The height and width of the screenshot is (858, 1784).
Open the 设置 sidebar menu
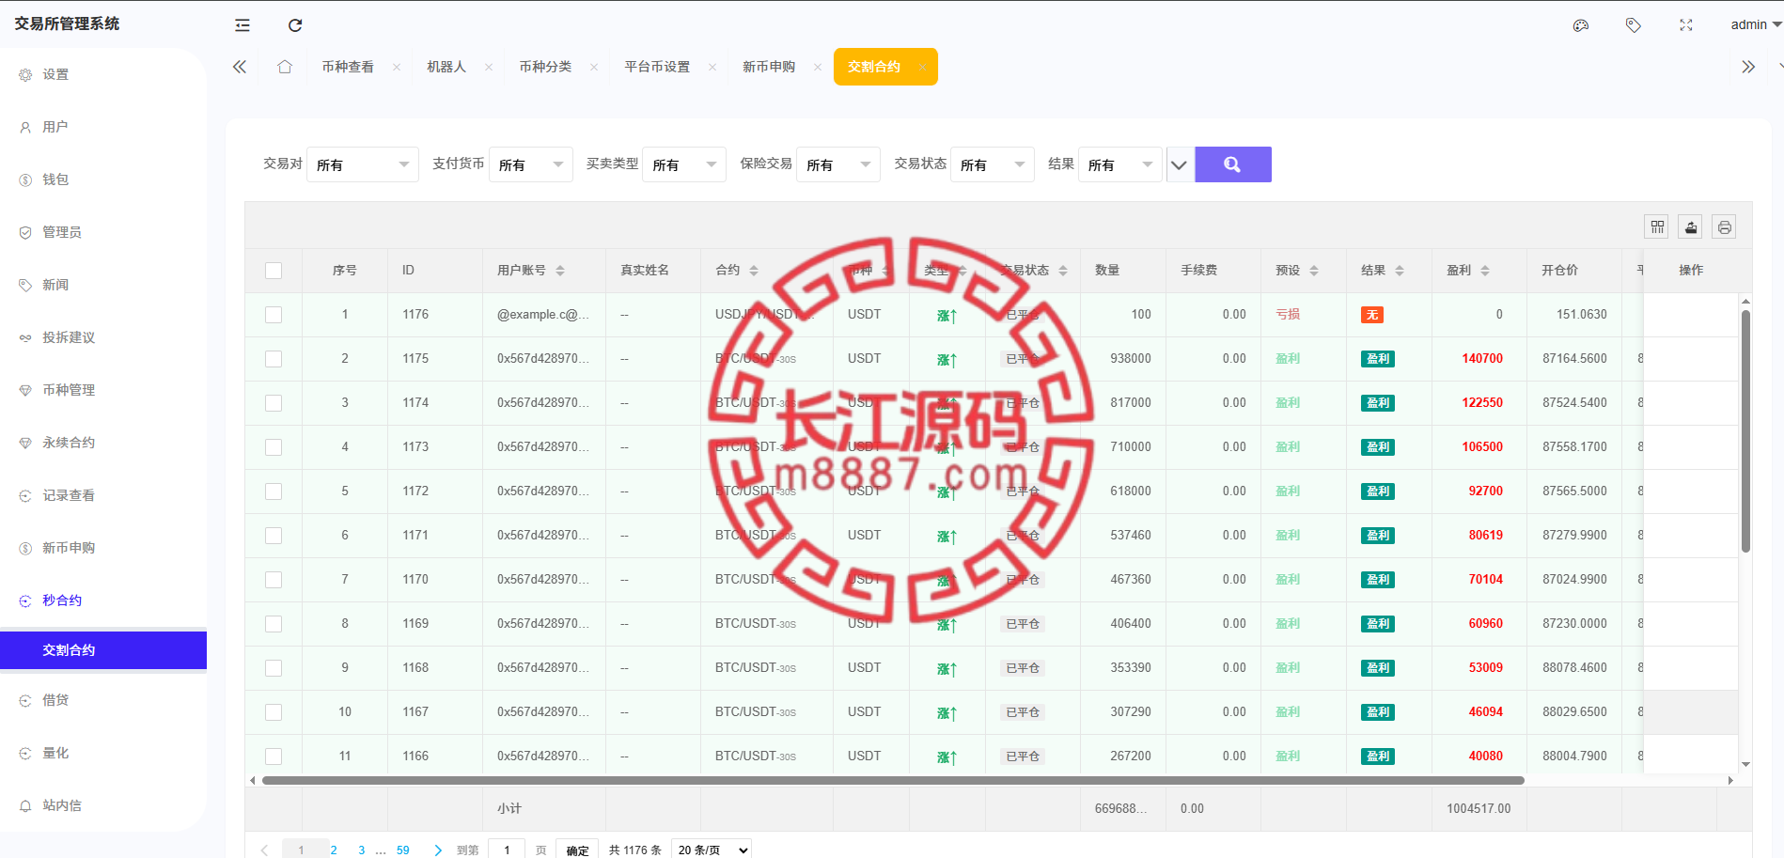point(103,74)
